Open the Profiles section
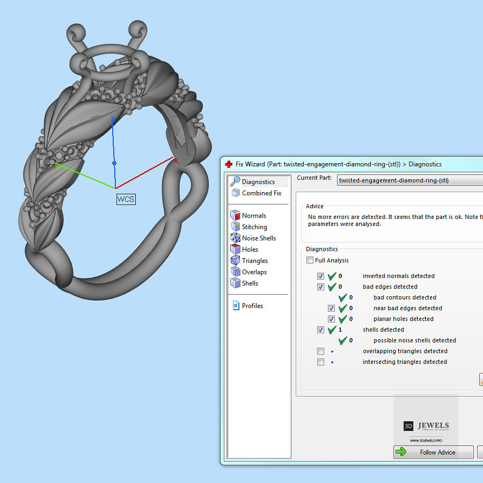The width and height of the screenshot is (483, 483). (252, 306)
